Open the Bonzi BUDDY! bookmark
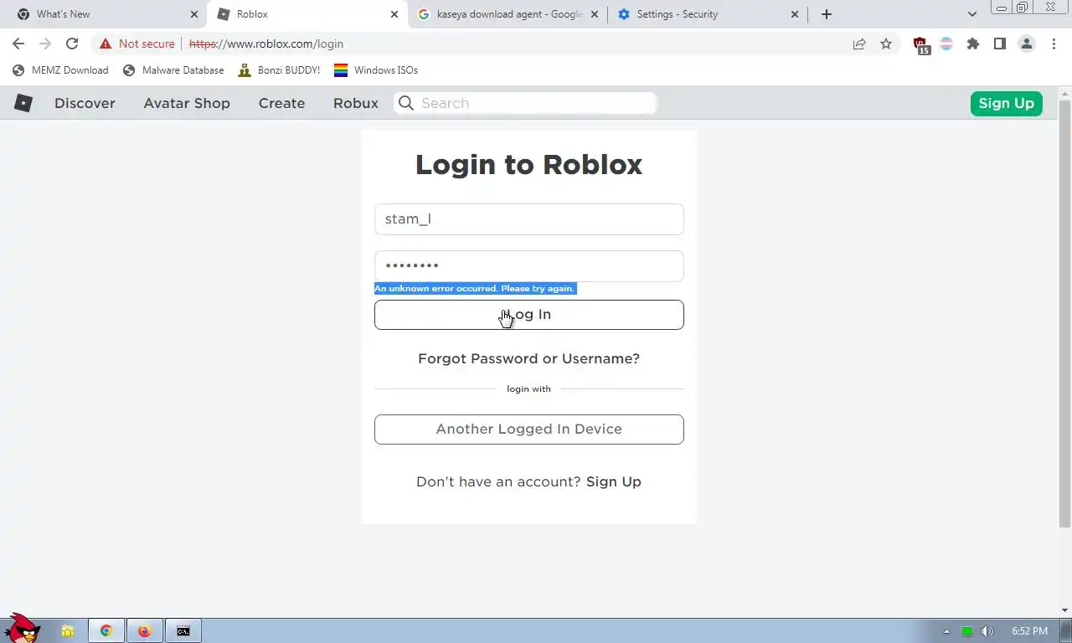The width and height of the screenshot is (1072, 643). 279,70
